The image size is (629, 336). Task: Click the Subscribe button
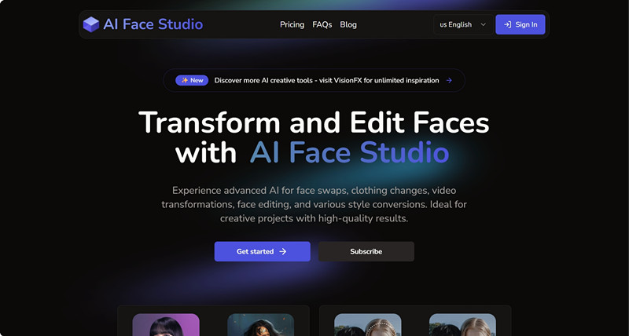[x=366, y=251]
